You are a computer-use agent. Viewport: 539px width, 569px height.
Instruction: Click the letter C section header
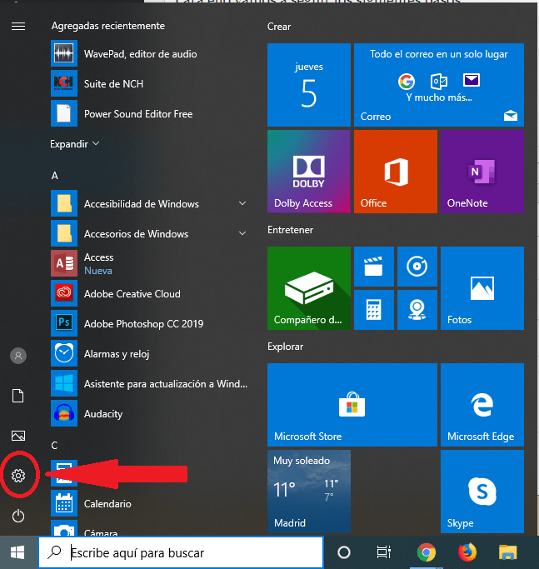point(54,445)
